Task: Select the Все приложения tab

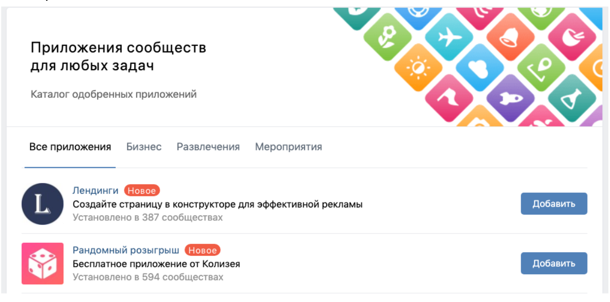Action: point(70,147)
